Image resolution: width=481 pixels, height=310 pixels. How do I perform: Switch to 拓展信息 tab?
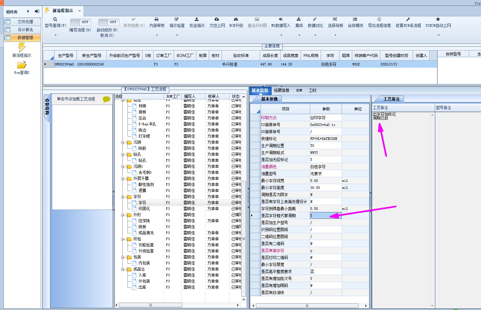pos(281,90)
